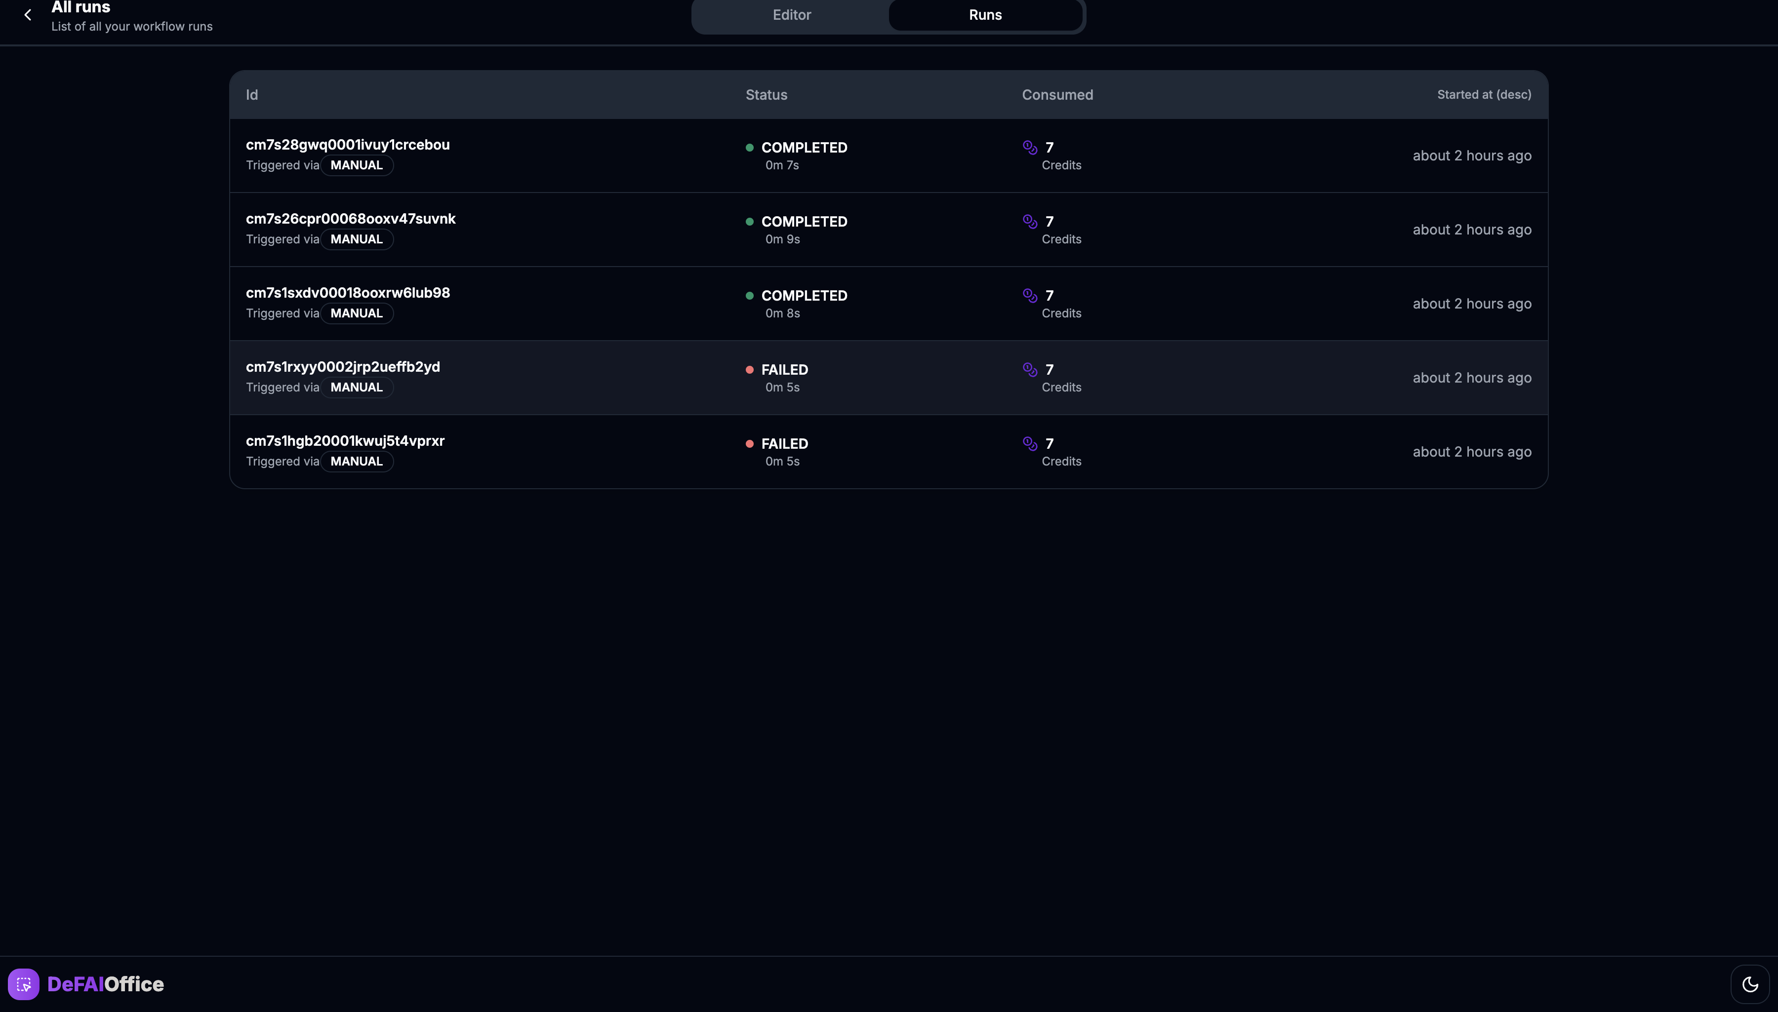Image resolution: width=1778 pixels, height=1012 pixels.
Task: Click MANUAL badge on run cm7s26cpr00068ooxv47suvnk
Action: click(x=357, y=239)
